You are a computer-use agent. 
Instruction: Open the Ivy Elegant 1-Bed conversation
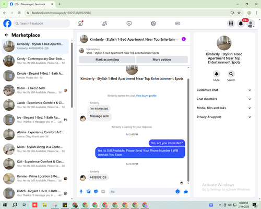tap(35, 120)
